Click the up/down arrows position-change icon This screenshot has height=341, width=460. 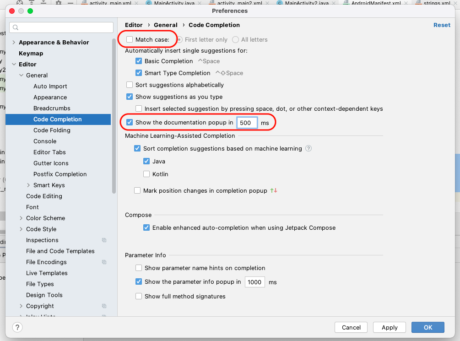[274, 190]
